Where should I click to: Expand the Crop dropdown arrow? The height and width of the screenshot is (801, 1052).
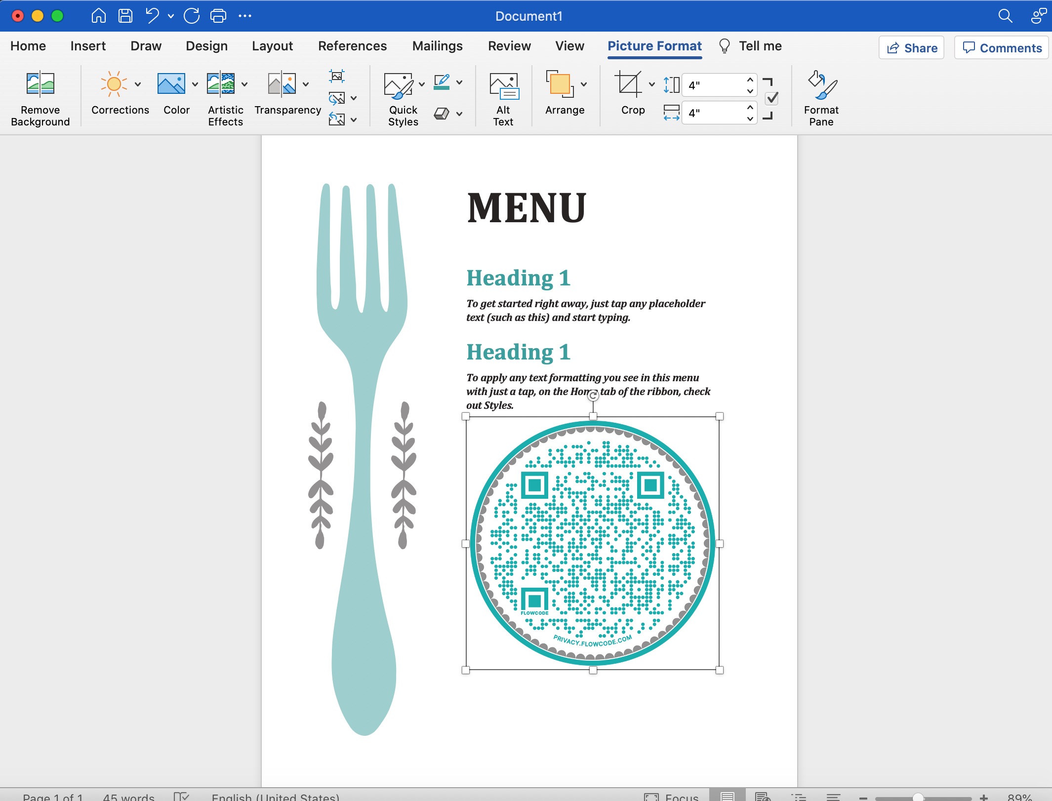[x=652, y=84]
